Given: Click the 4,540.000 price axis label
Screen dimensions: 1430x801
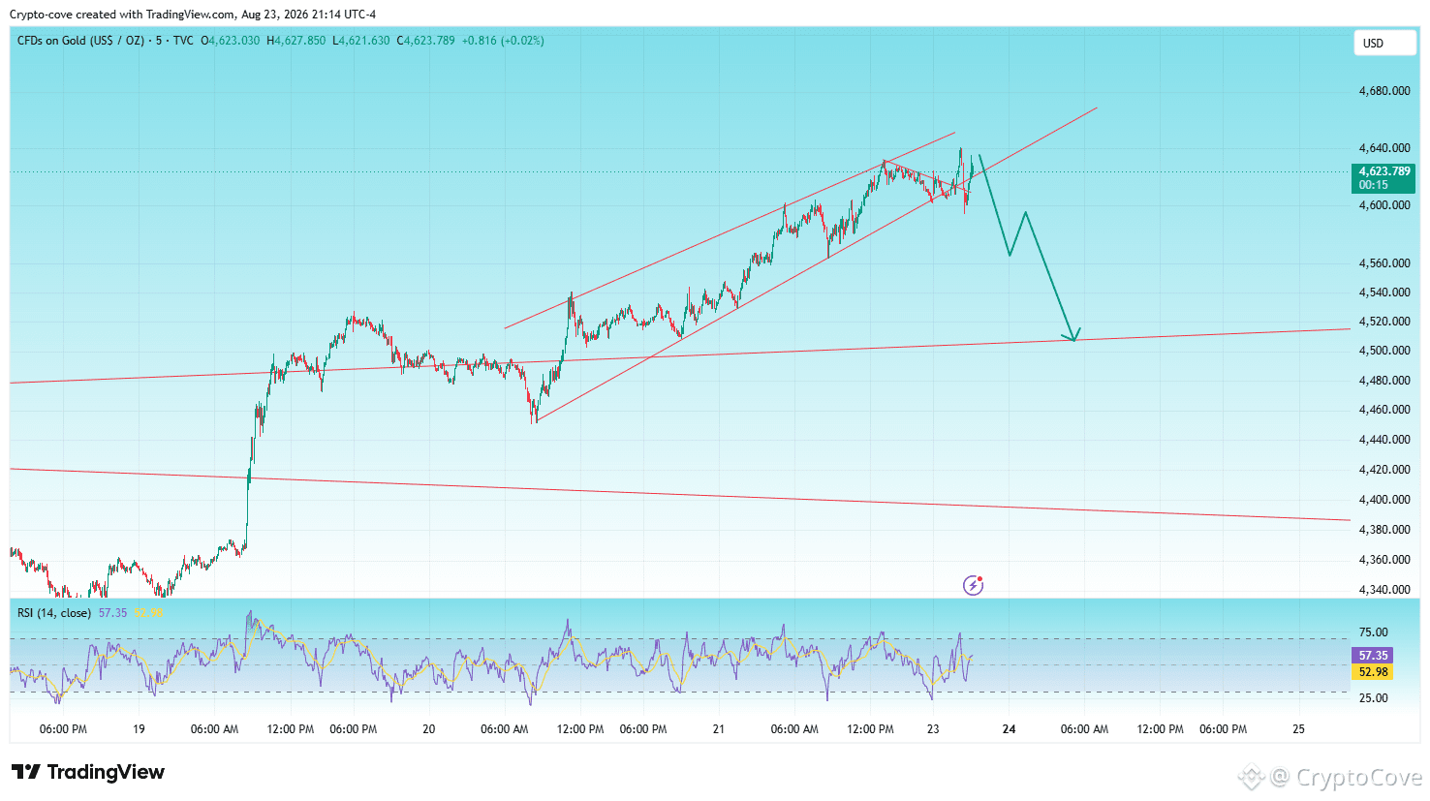Looking at the screenshot, I should pyautogui.click(x=1384, y=293).
